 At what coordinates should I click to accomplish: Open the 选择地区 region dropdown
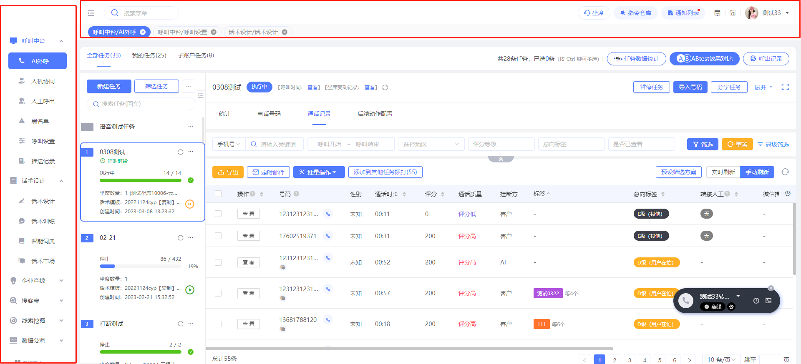pyautogui.click(x=431, y=144)
